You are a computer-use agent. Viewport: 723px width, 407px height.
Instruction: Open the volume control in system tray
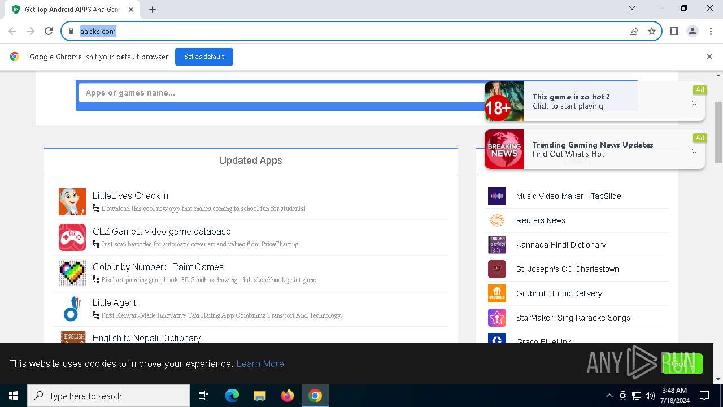pos(650,396)
